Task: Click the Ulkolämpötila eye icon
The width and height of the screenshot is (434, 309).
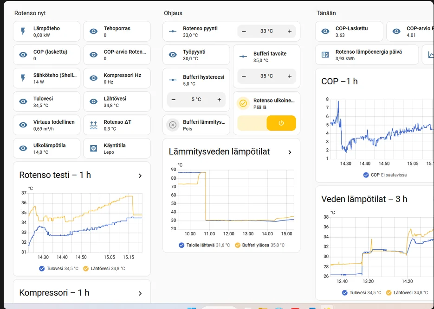Action: [x=23, y=149]
